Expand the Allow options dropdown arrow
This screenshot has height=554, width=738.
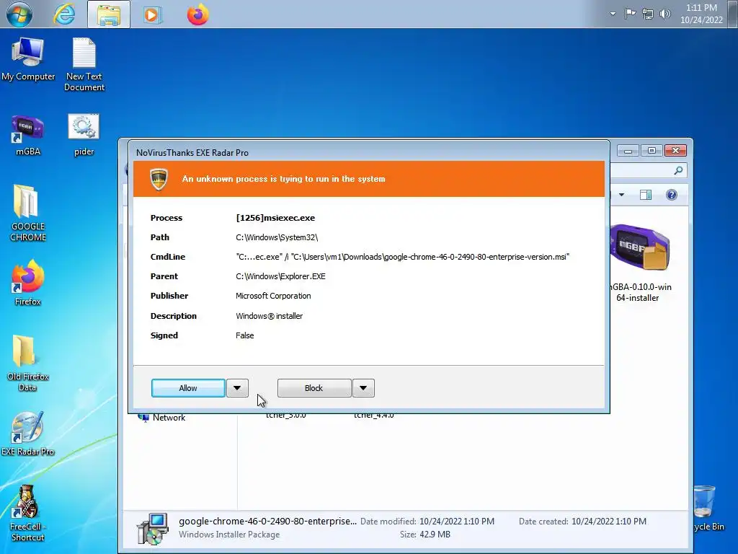237,388
